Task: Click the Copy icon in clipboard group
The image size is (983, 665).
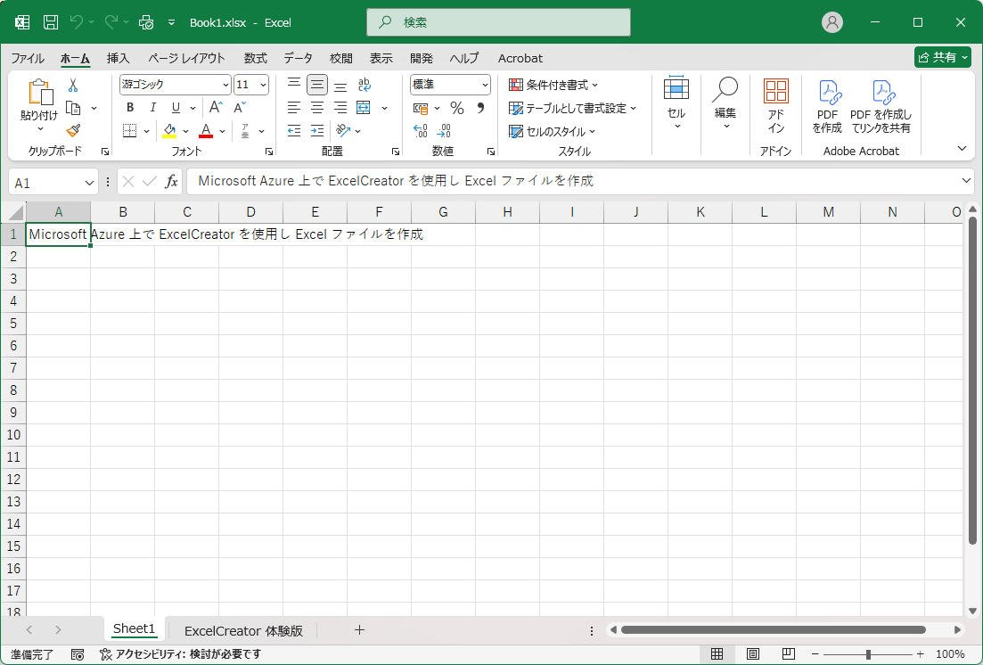Action: tap(73, 108)
